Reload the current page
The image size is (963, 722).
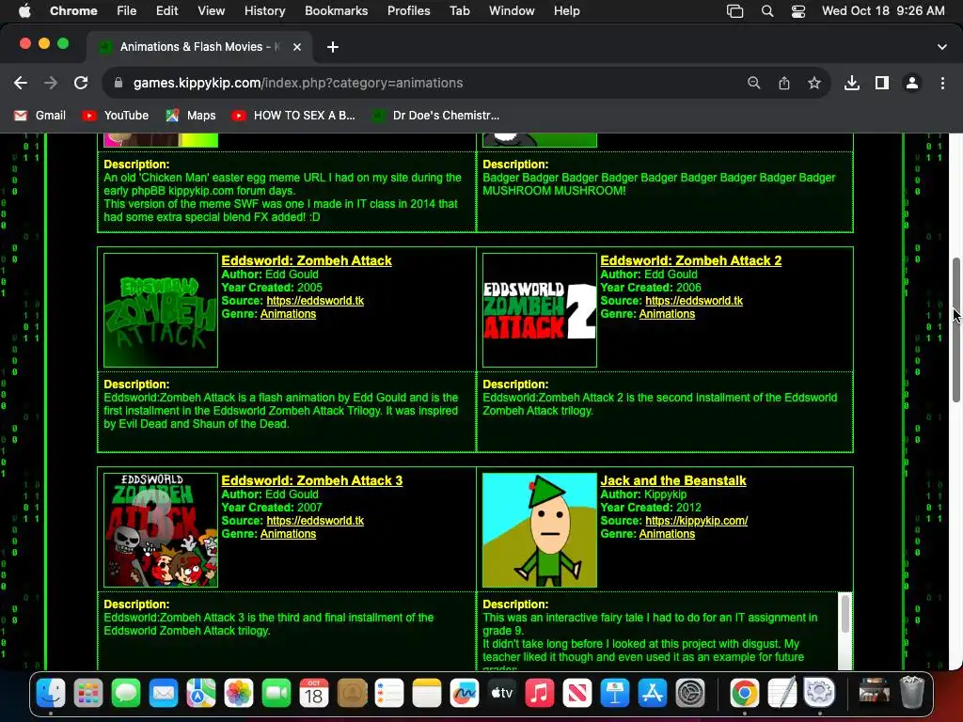(x=81, y=83)
